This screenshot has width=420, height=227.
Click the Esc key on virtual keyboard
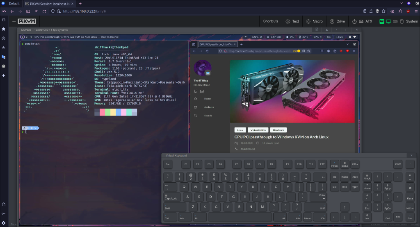(168, 164)
